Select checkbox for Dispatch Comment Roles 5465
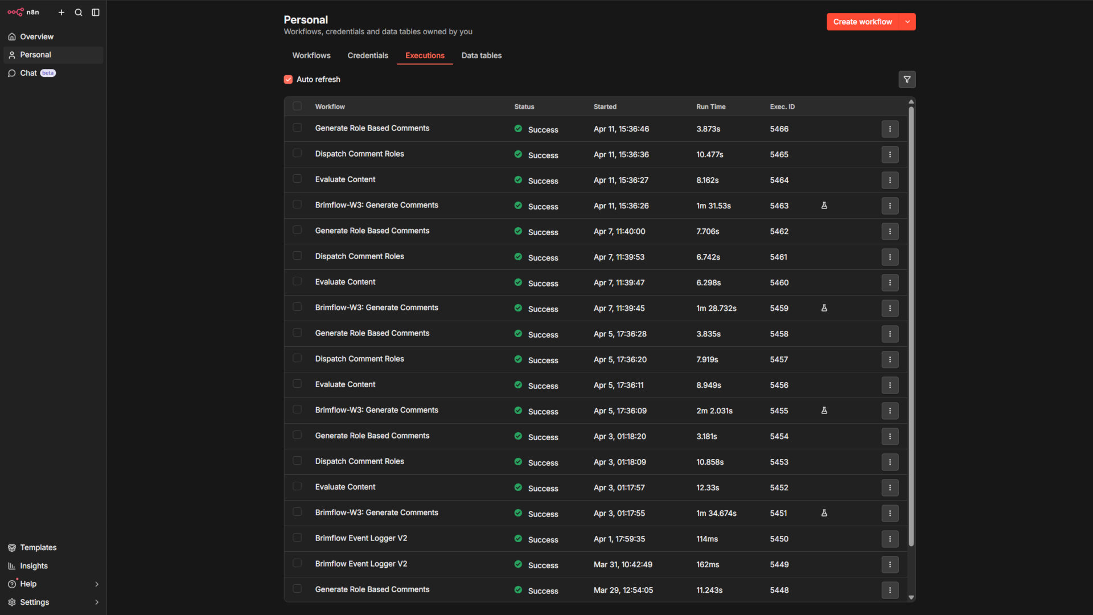 pyautogui.click(x=297, y=154)
